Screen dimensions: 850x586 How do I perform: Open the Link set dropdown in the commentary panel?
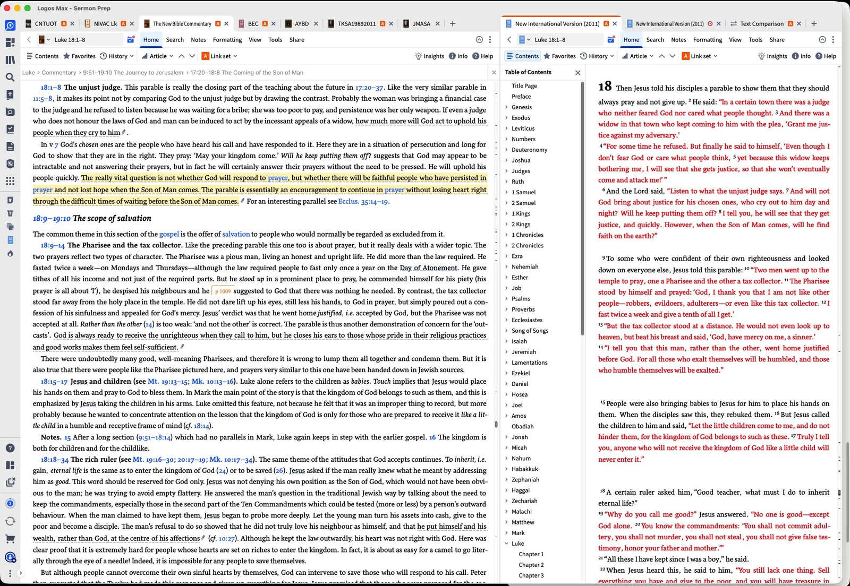tap(219, 56)
